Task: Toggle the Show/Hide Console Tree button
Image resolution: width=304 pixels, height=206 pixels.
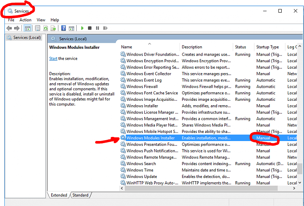Action: [28, 28]
